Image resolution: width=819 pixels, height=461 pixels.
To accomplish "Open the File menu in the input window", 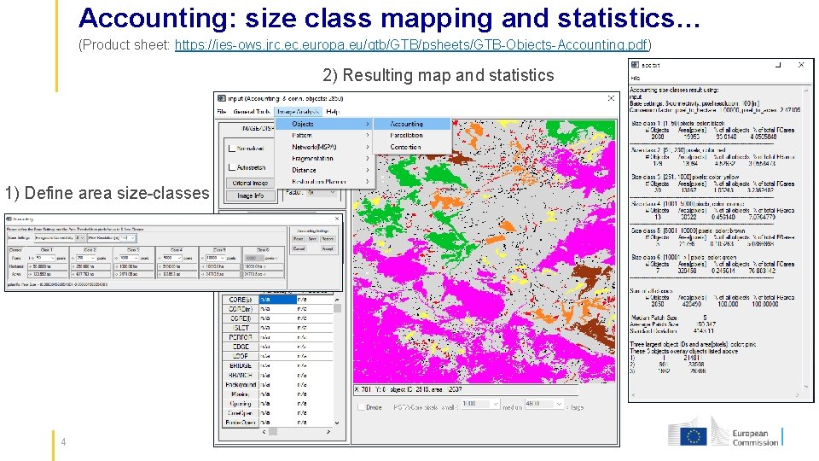I will [222, 111].
